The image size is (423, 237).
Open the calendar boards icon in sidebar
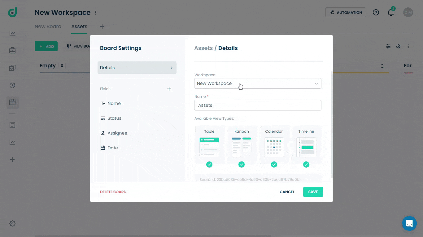tap(12, 102)
